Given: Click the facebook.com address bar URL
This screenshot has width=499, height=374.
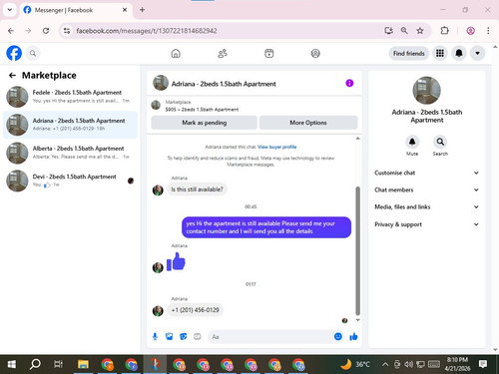Looking at the screenshot, I should 147,31.
